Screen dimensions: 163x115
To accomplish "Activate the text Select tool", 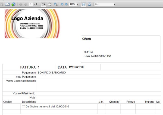I will pos(44,4).
